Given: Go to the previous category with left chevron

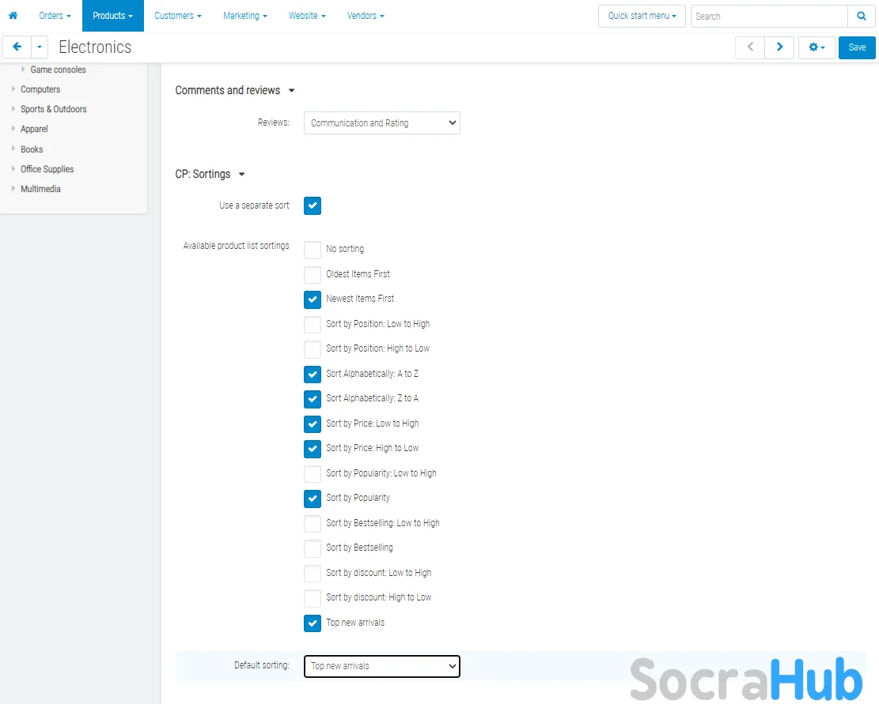Looking at the screenshot, I should point(750,47).
